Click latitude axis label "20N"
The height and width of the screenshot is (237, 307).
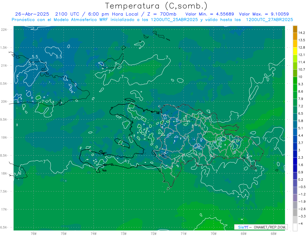(x=4, y=101)
